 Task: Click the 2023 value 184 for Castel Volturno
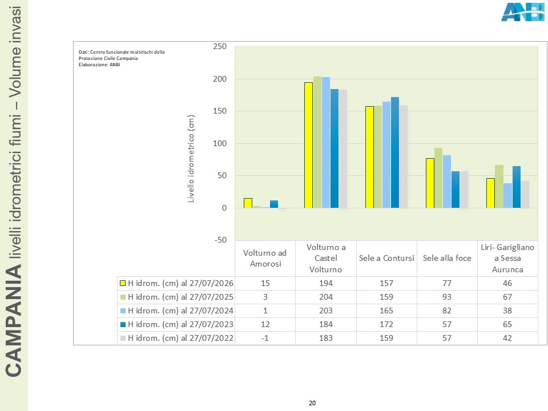pyautogui.click(x=326, y=324)
